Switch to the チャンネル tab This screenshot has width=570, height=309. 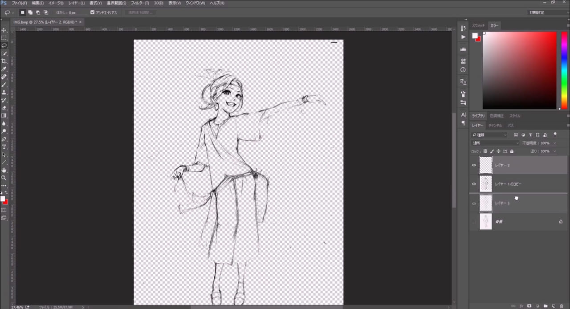(495, 126)
